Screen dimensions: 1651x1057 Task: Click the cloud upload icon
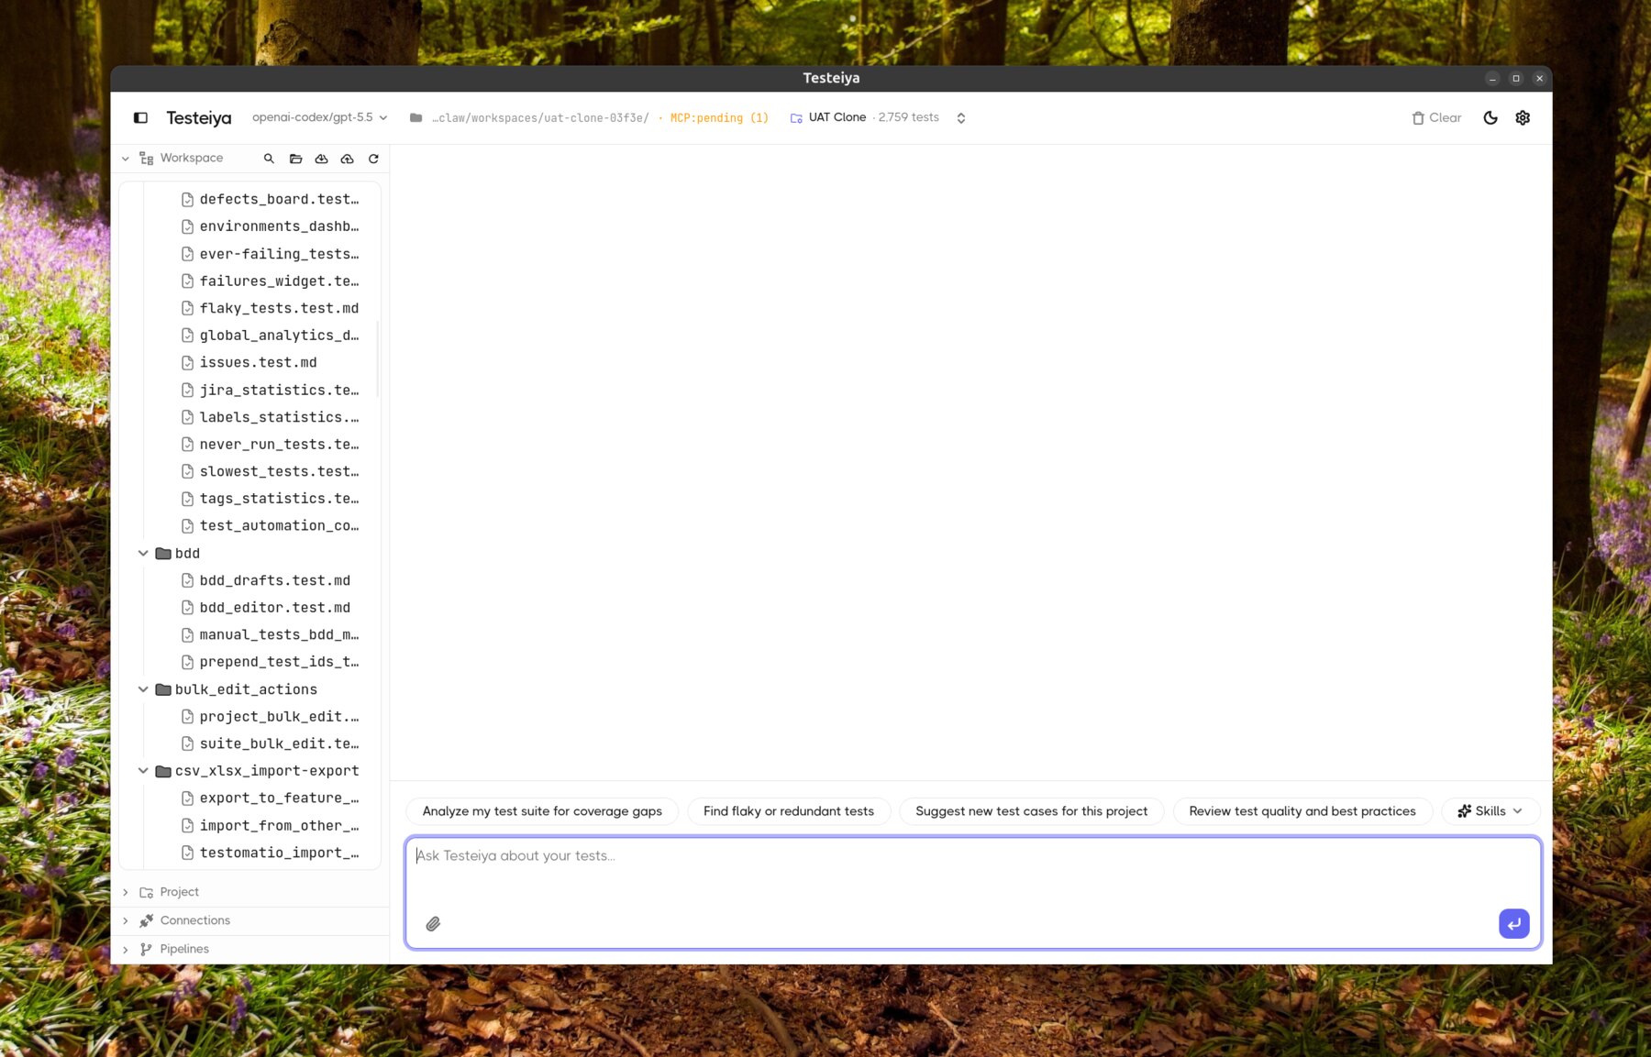(x=347, y=159)
